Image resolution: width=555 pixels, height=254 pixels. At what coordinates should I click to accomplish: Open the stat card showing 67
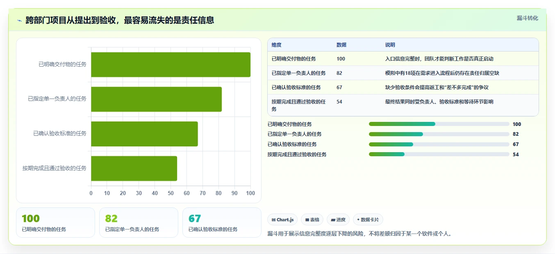tap(222, 223)
